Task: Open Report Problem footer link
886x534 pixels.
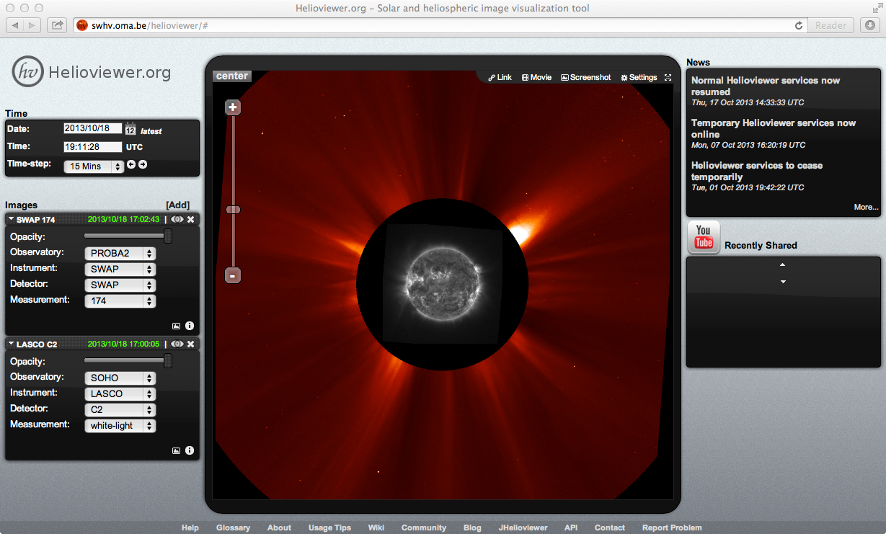Action: [x=672, y=528]
